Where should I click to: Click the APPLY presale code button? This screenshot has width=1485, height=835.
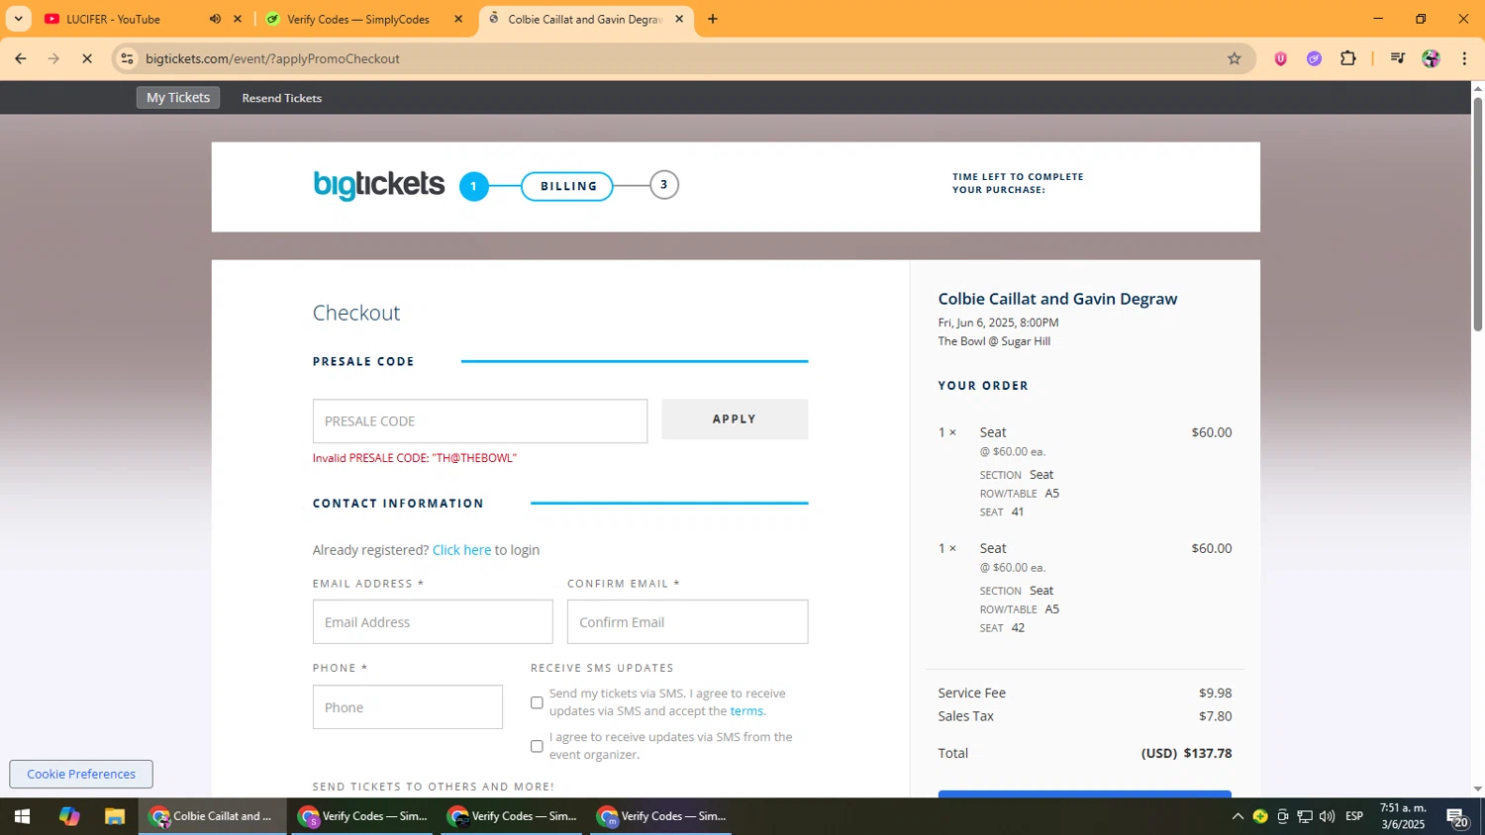(735, 419)
